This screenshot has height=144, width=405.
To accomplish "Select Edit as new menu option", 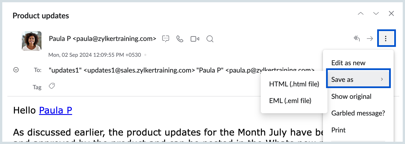I will point(348,63).
